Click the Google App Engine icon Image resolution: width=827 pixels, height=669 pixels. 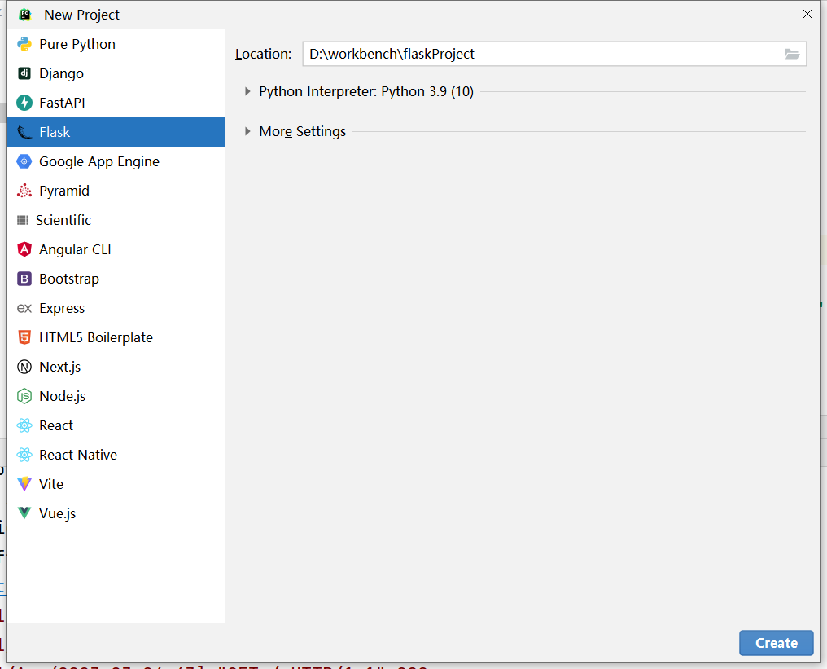pyautogui.click(x=24, y=161)
